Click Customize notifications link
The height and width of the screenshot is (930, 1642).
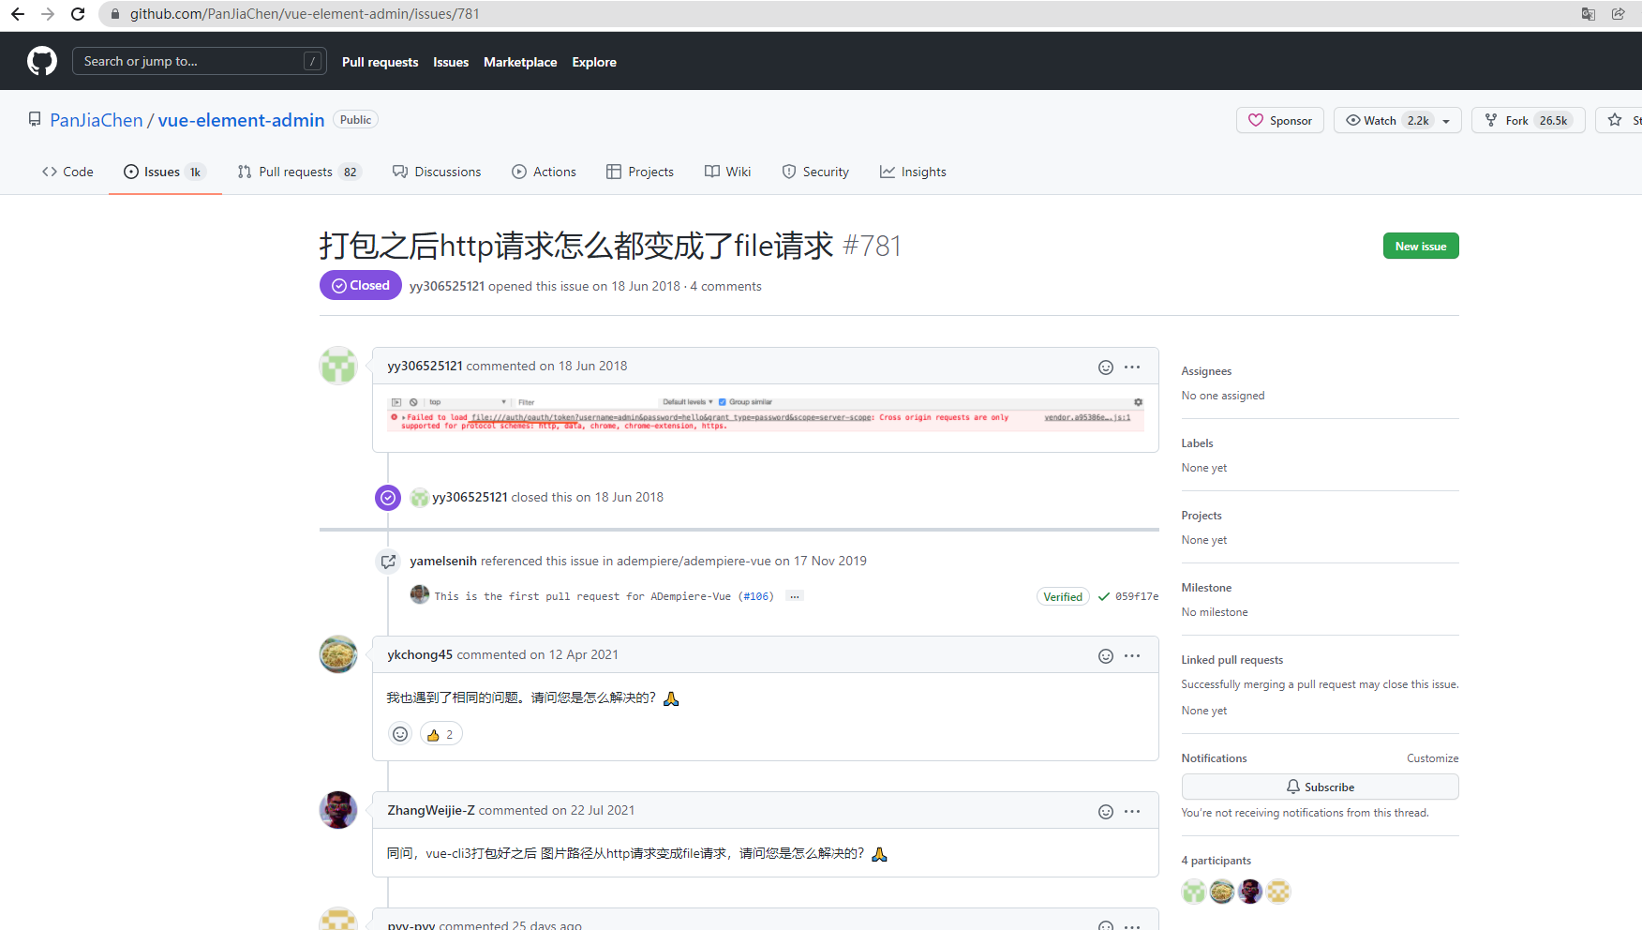(x=1432, y=758)
